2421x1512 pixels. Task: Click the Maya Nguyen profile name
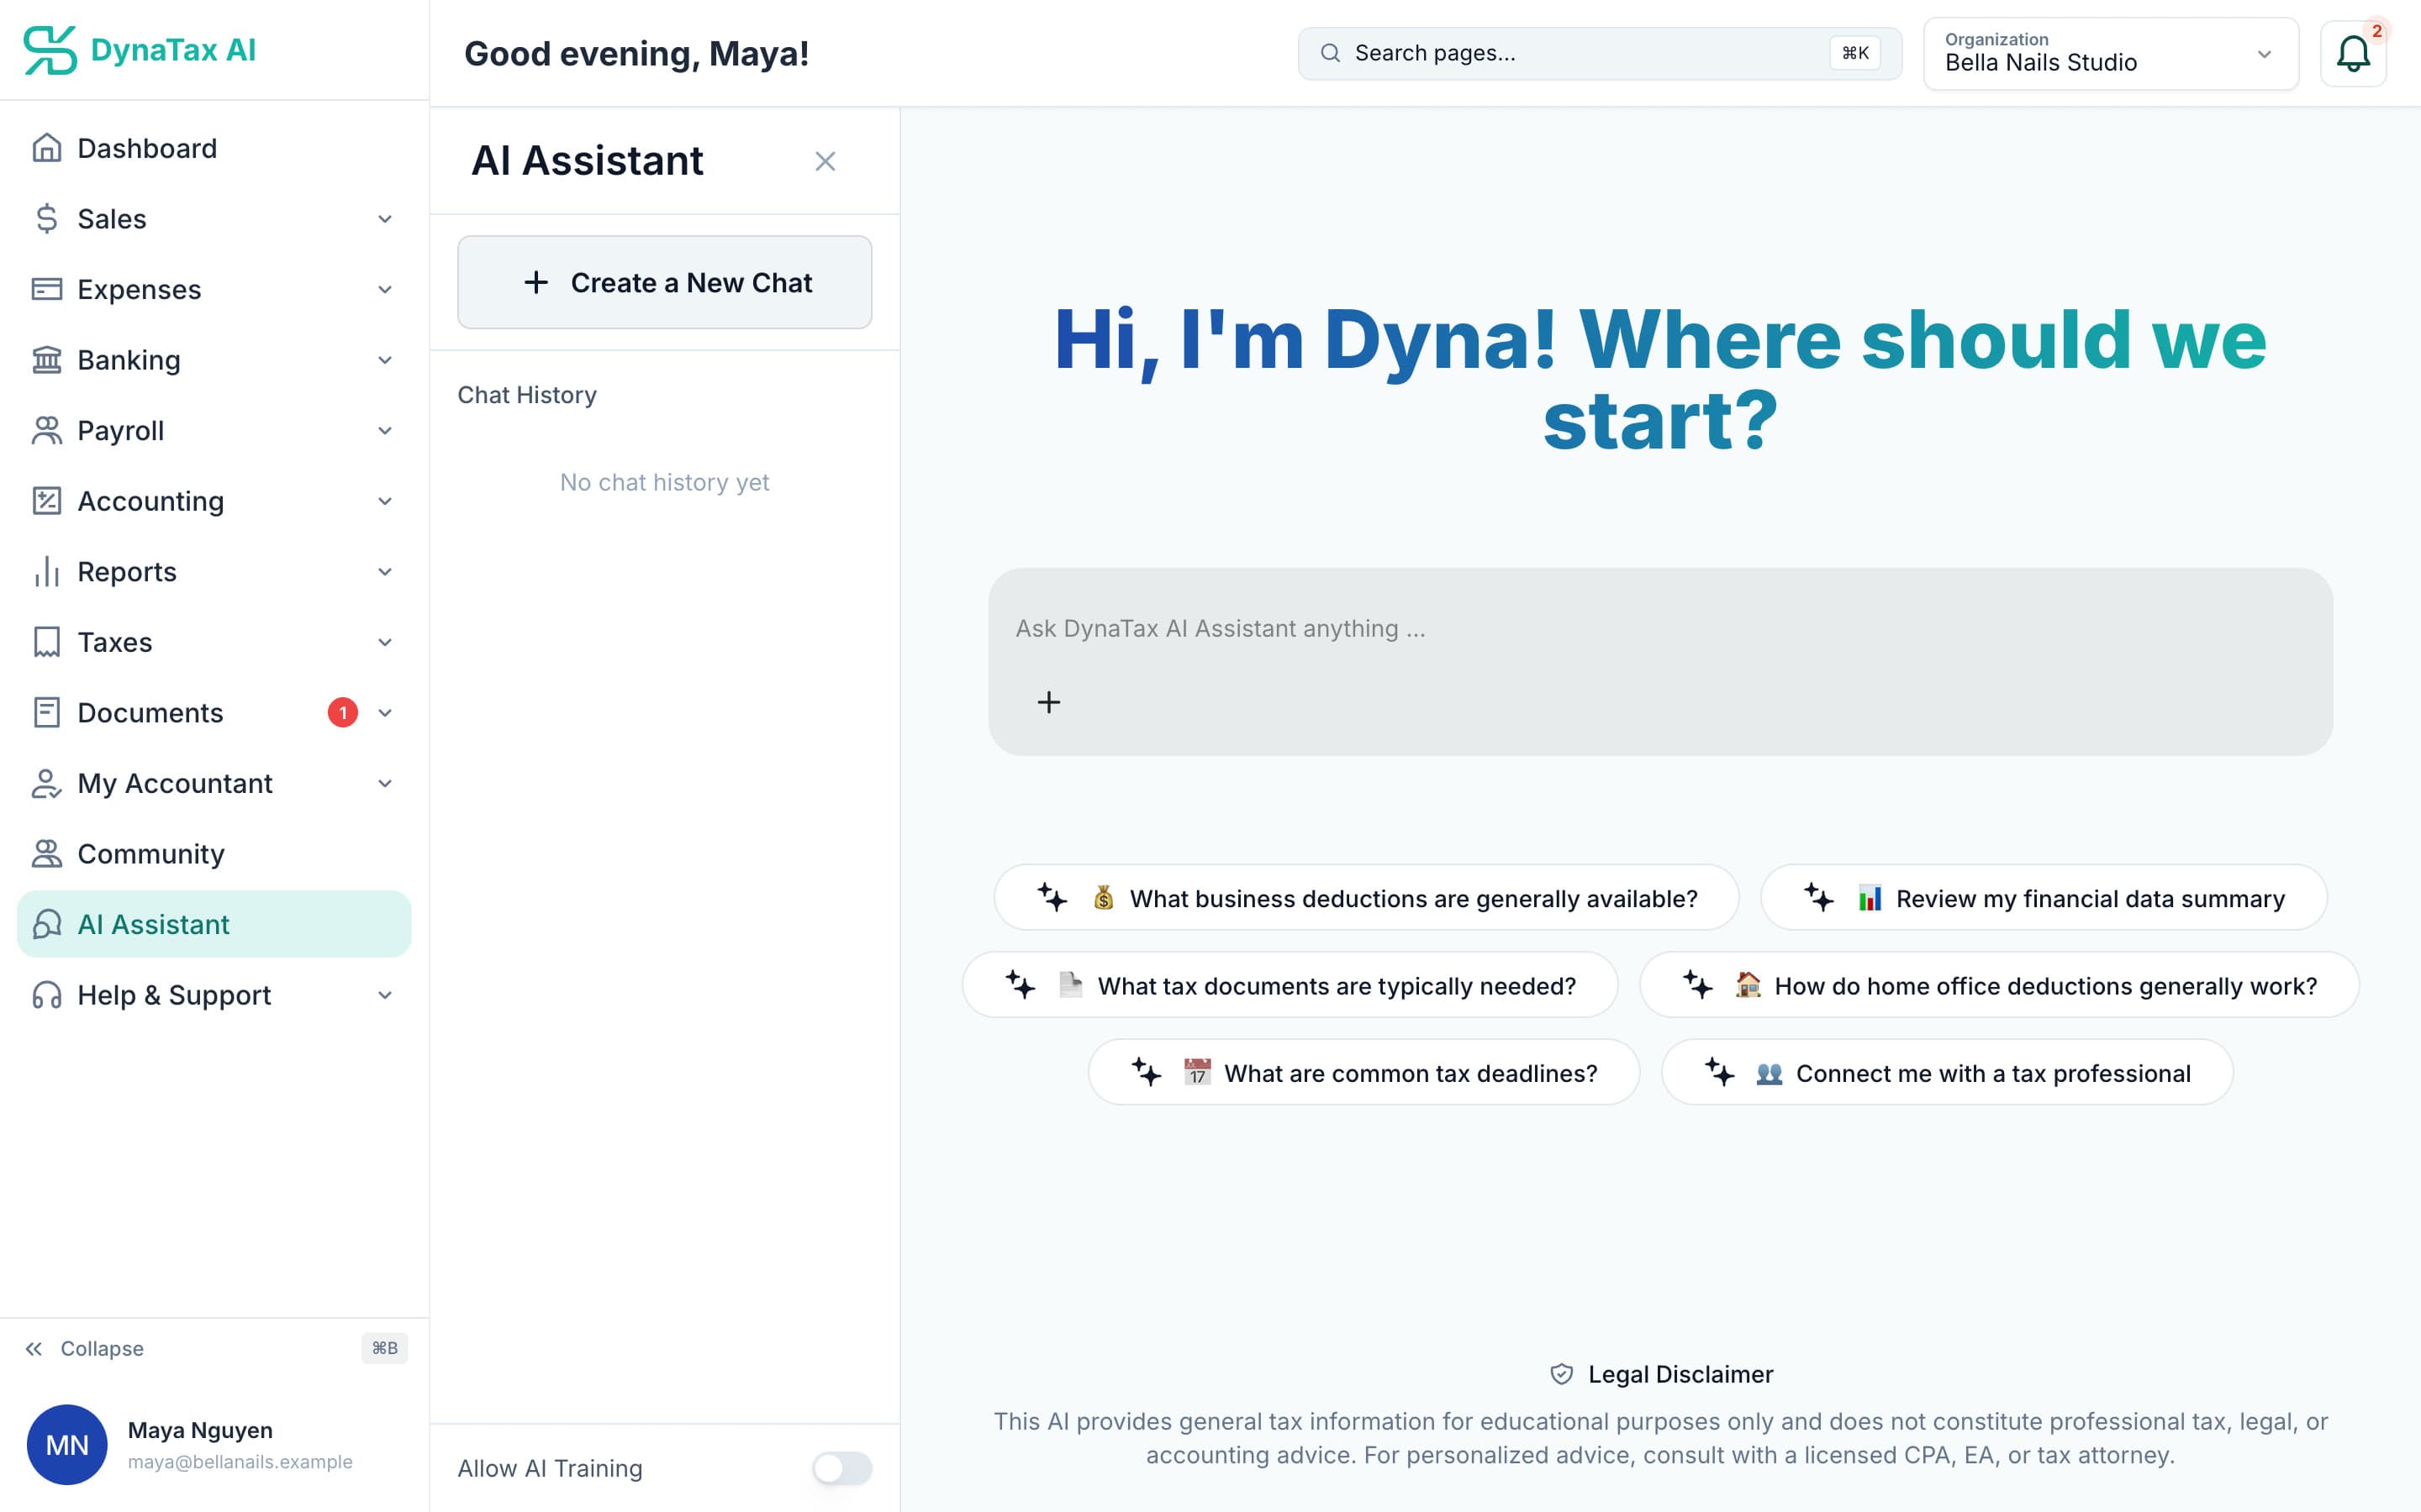point(200,1430)
